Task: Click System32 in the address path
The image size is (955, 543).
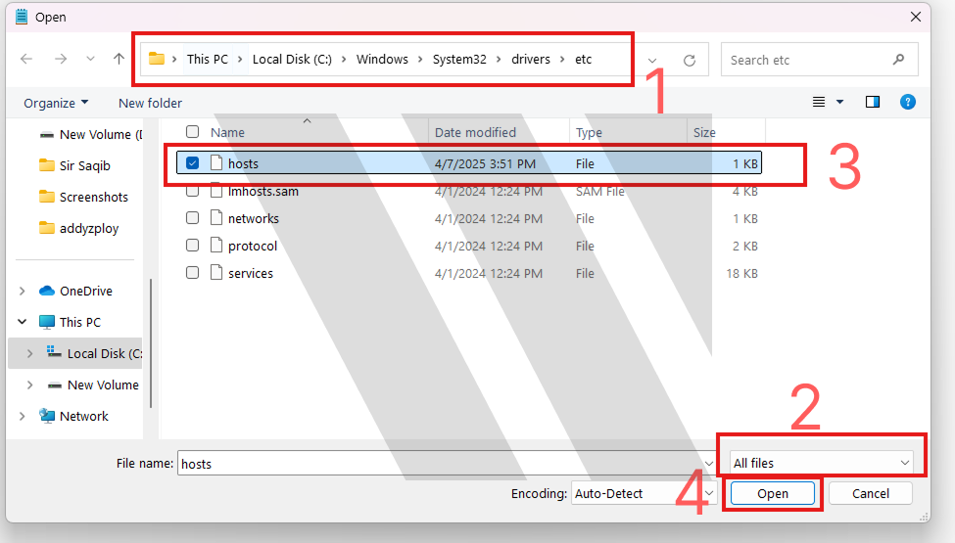Action: point(459,59)
